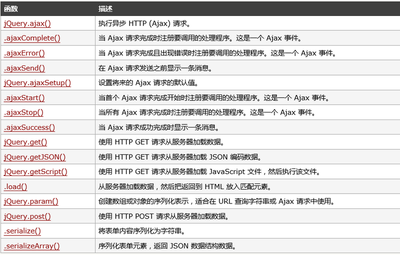Viewport: 400px width, 255px height.
Task: Click '设置将来的 Ajax 请求的默认值。' text
Action: coord(148,83)
